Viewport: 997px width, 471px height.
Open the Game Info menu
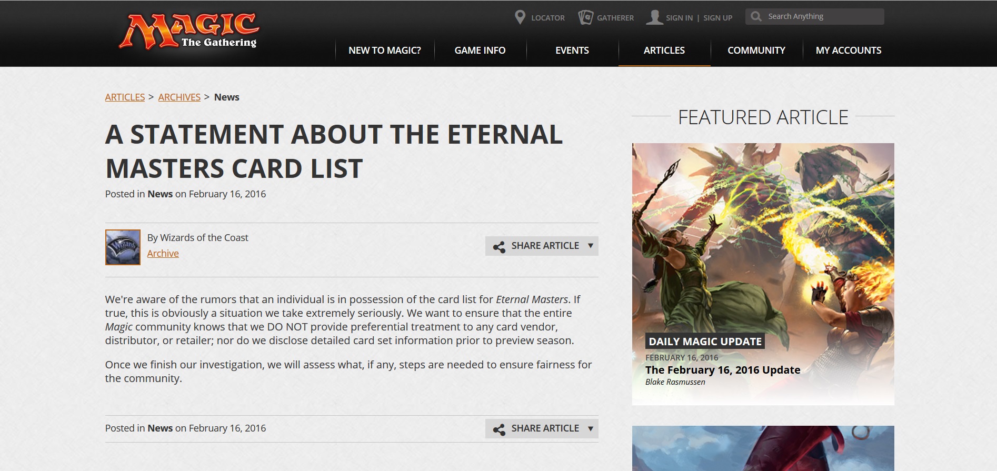click(x=480, y=51)
